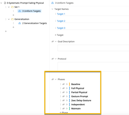
Task: Click the link icon beside Phases heading
Action: point(53,79)
